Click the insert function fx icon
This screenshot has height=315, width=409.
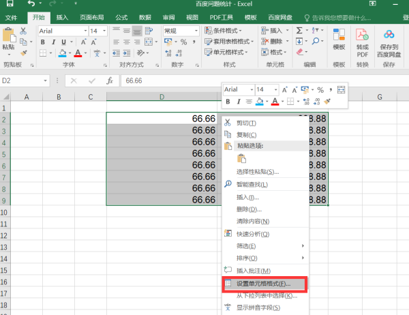click(x=109, y=80)
